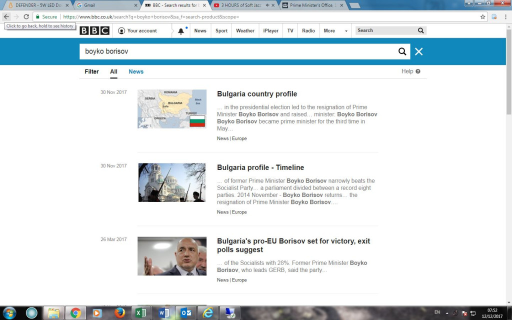The width and height of the screenshot is (512, 320).
Task: Click Bulgaria map thumbnail
Action: tap(172, 108)
